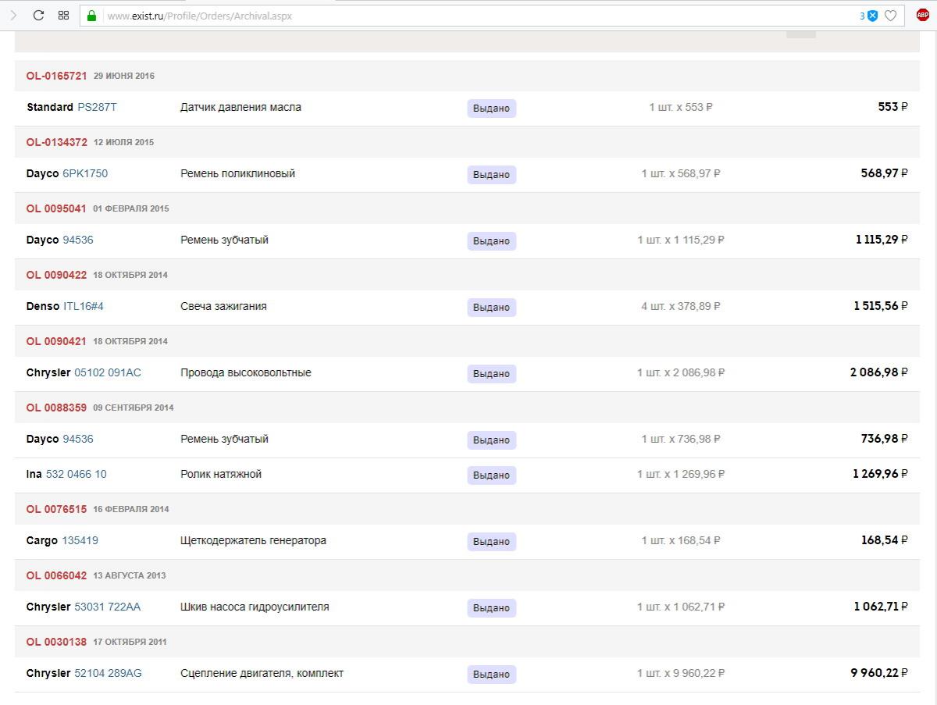Click Выдано status for Провода высоковольтные
Screen dimensions: 937x705
pos(492,374)
